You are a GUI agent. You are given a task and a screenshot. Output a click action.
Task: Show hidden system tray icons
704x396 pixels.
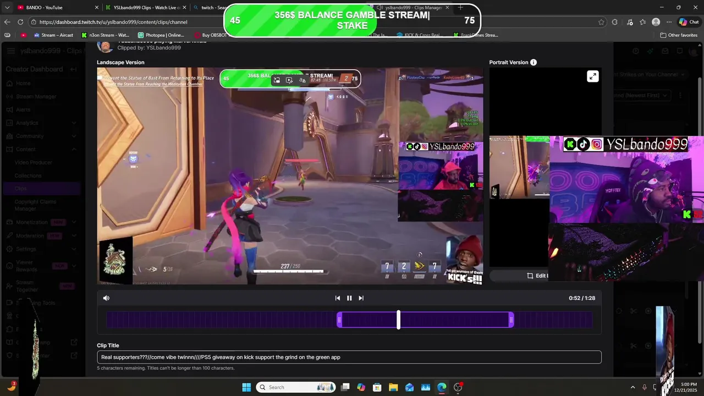tap(632, 387)
